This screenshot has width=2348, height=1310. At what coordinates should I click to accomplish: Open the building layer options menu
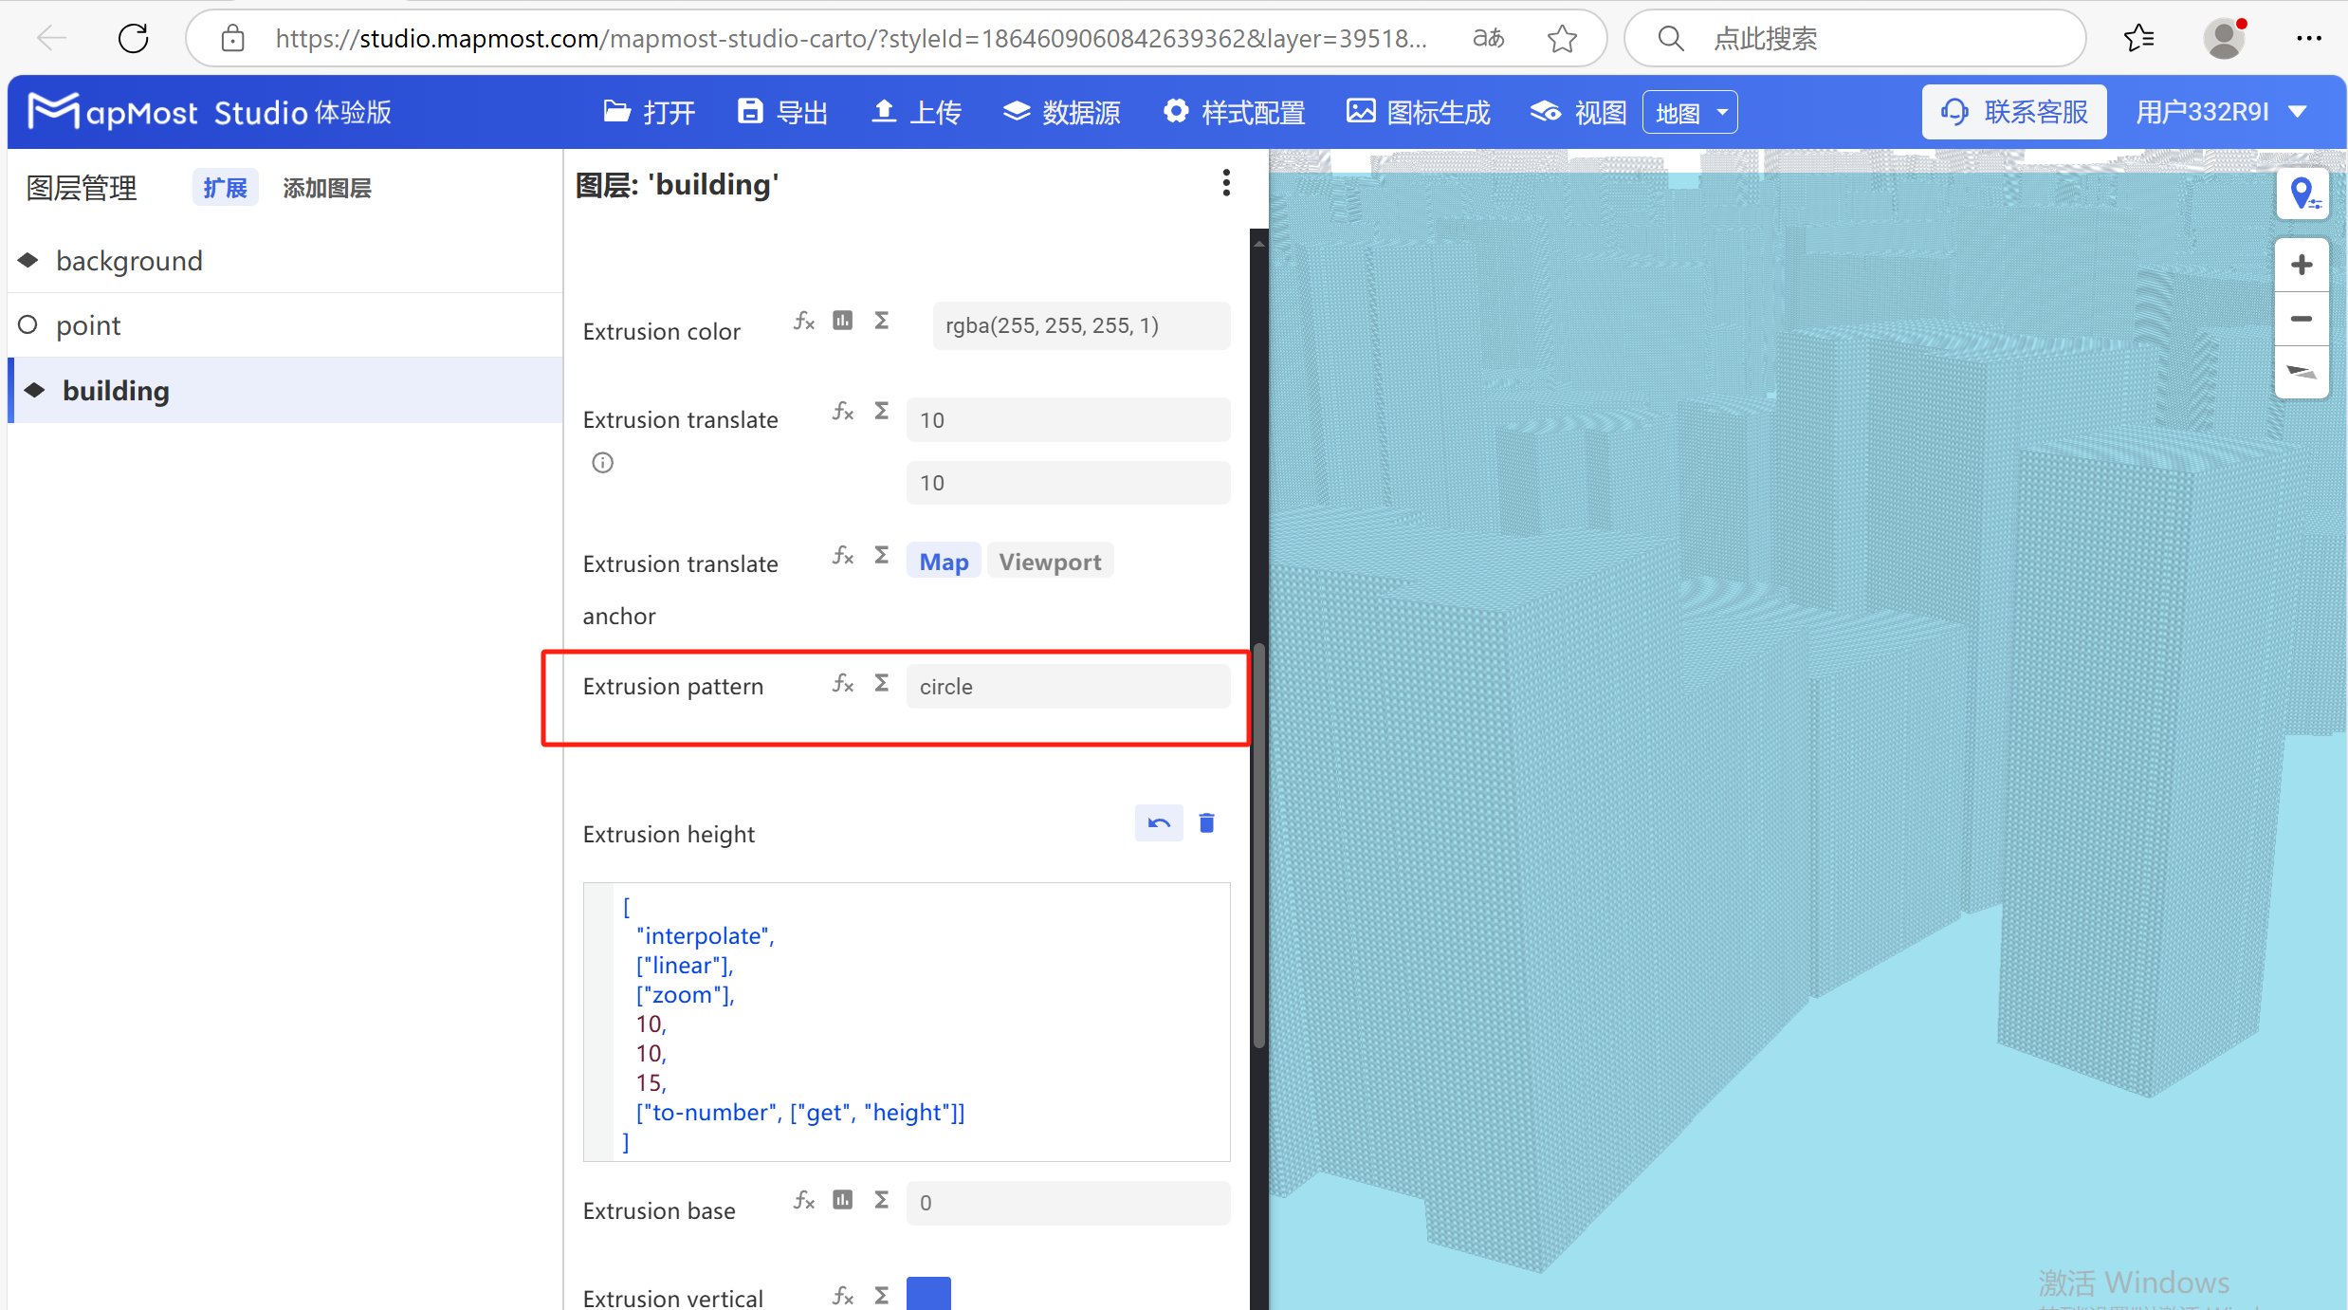click(1226, 182)
